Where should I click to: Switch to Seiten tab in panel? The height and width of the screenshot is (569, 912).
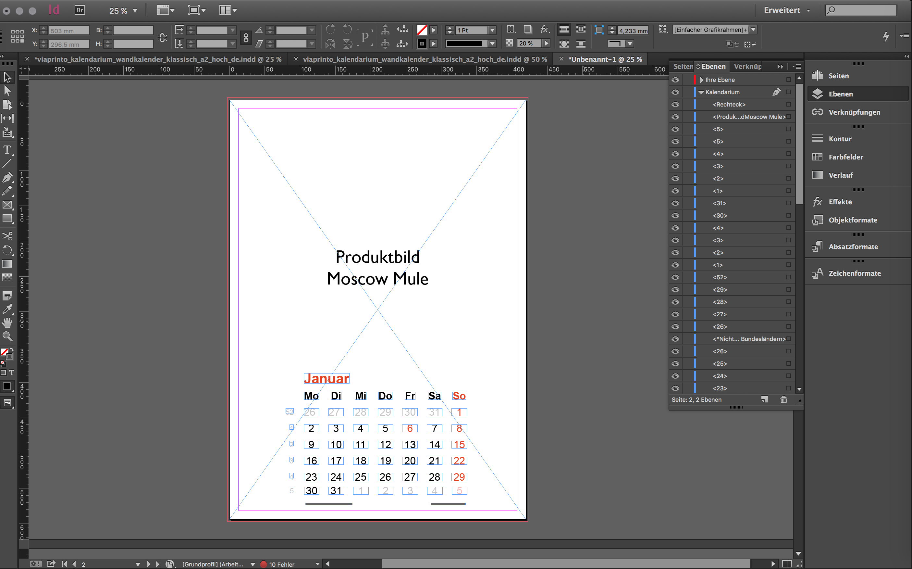[683, 67]
